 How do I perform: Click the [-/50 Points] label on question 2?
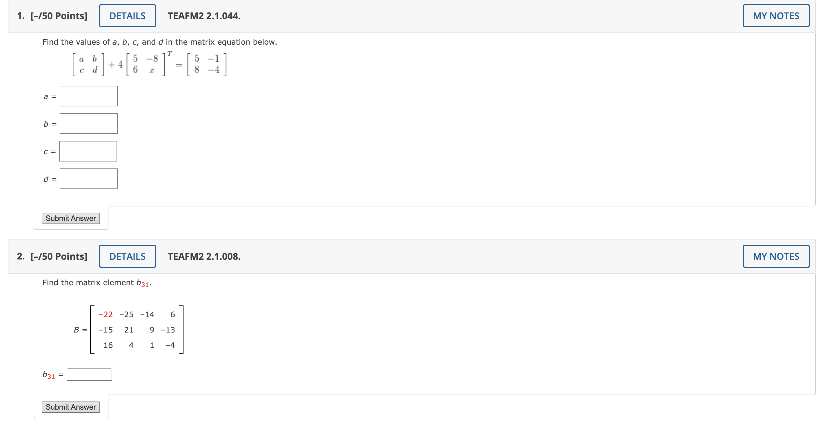click(59, 256)
